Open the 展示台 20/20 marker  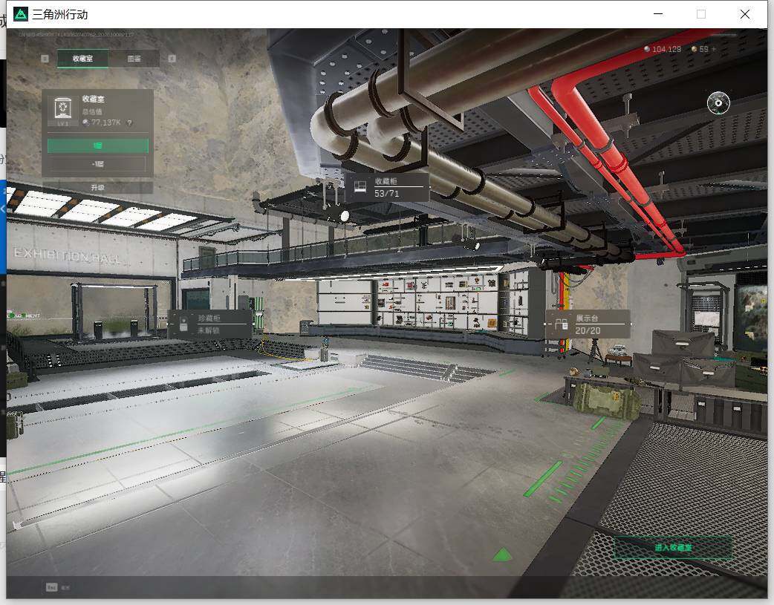click(588, 324)
